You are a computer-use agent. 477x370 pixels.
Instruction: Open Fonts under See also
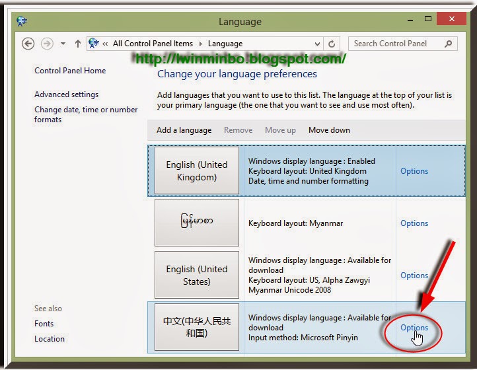pyautogui.click(x=44, y=324)
